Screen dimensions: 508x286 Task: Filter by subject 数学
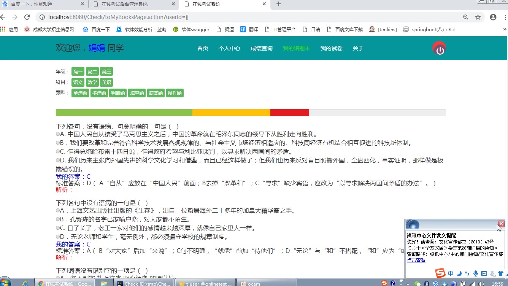coord(92,83)
